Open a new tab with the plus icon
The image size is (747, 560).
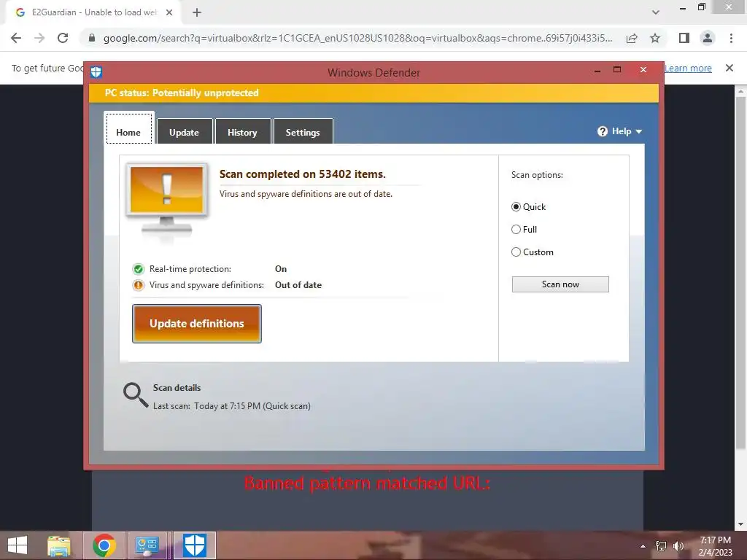tap(197, 12)
